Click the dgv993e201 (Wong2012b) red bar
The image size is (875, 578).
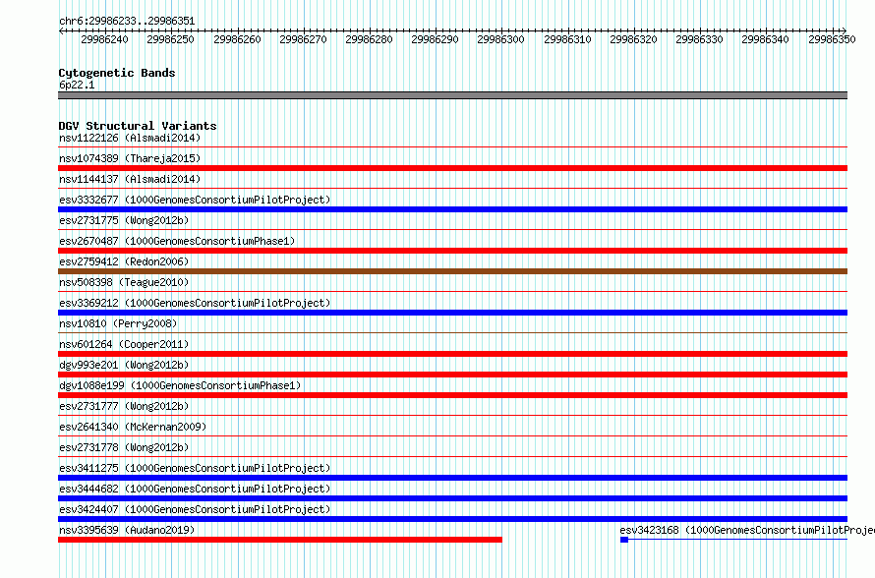[452, 375]
